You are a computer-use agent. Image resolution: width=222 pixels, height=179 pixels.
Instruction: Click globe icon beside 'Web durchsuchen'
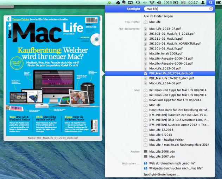[x=145, y=164]
